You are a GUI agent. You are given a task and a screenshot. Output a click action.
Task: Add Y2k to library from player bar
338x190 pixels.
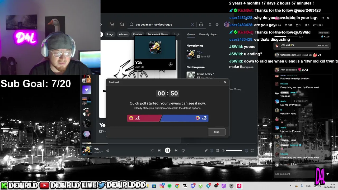point(108,150)
